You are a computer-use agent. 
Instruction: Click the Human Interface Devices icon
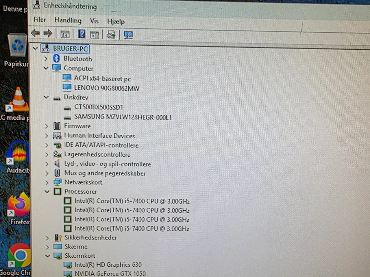click(x=57, y=136)
